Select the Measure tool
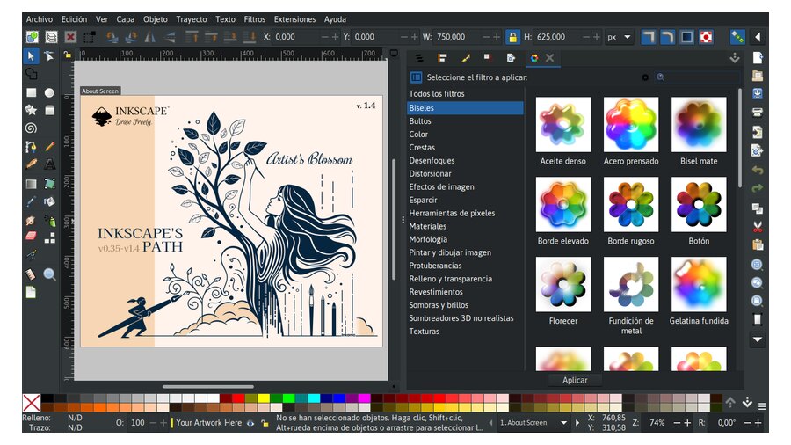 point(32,274)
